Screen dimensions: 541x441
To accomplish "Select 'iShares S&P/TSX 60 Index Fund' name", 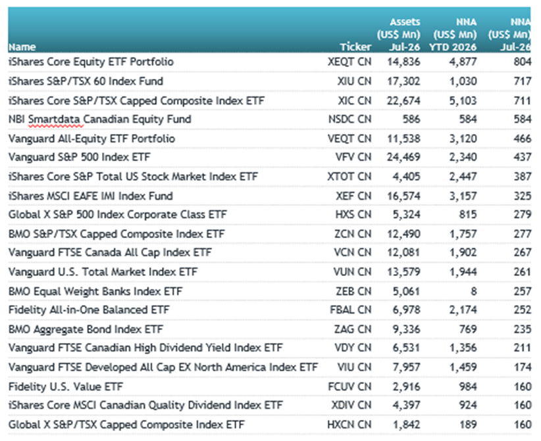I will click(x=86, y=81).
